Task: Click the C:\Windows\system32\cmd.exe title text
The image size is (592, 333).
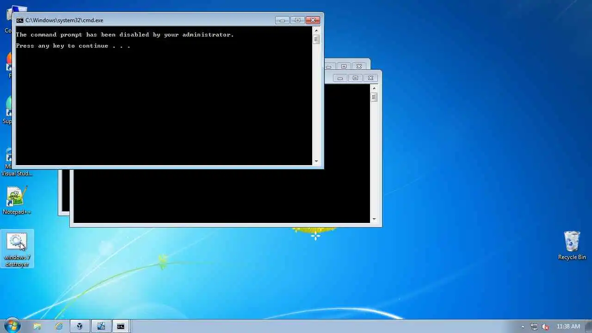Action: (x=64, y=20)
